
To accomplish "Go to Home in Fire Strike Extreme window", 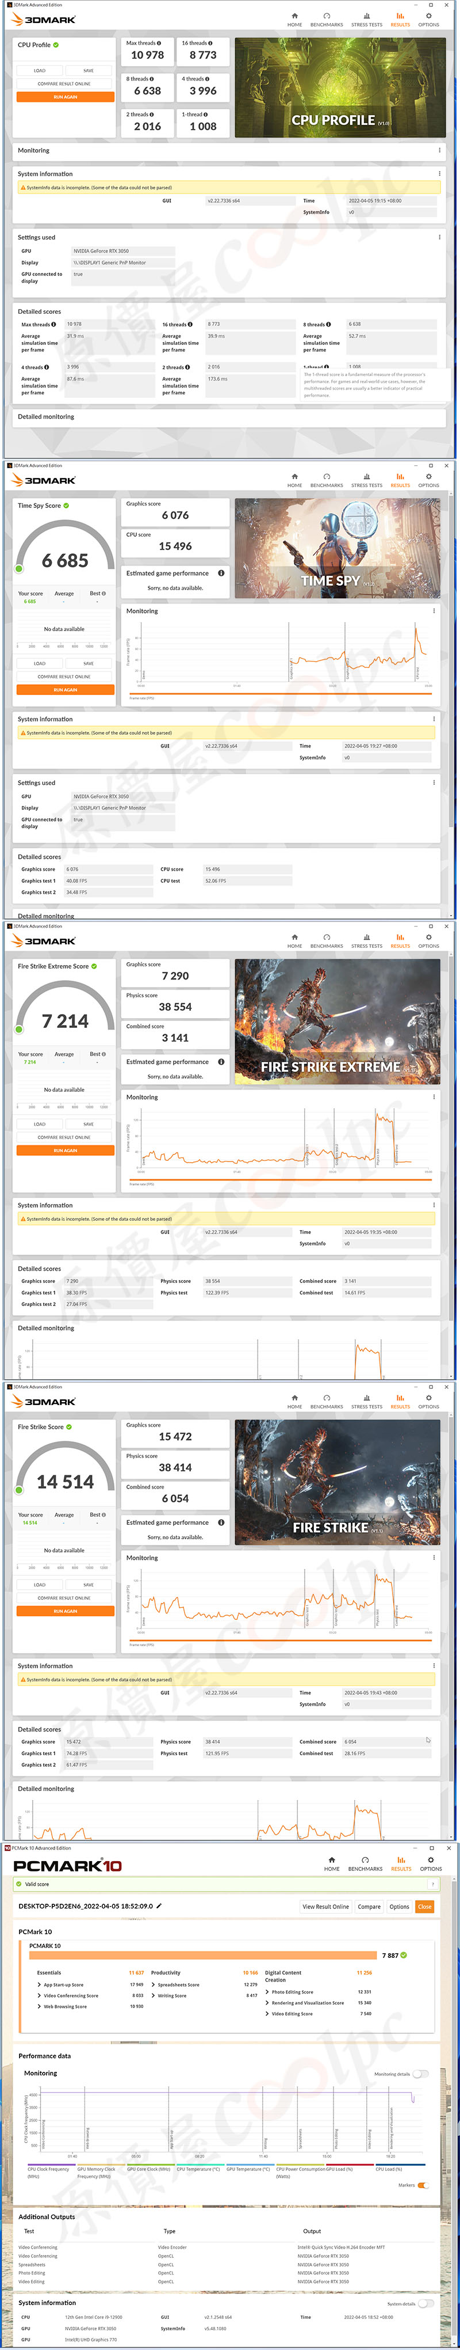I will pyautogui.click(x=294, y=940).
